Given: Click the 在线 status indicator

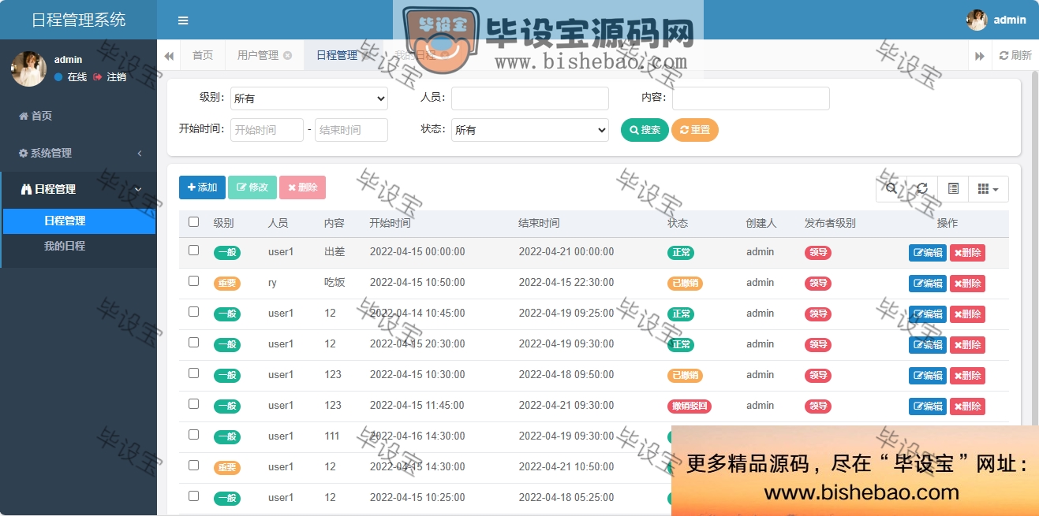Looking at the screenshot, I should pyautogui.click(x=70, y=77).
